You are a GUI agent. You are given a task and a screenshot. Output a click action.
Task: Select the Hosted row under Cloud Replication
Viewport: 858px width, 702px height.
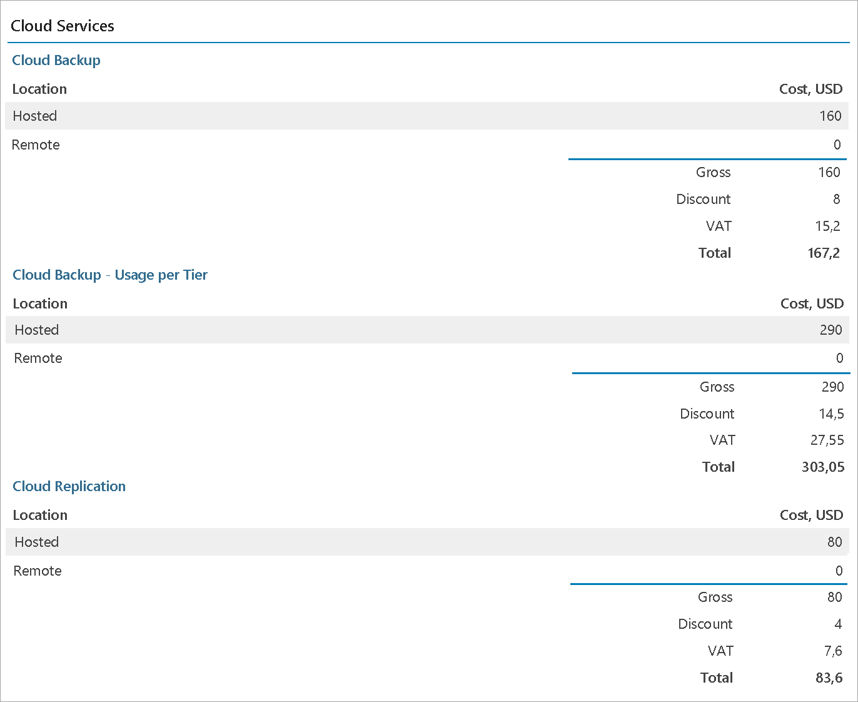(x=37, y=542)
